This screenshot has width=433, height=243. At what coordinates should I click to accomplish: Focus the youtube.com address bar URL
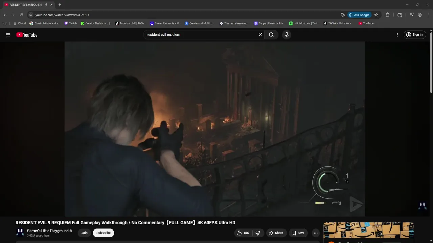[x=62, y=15]
